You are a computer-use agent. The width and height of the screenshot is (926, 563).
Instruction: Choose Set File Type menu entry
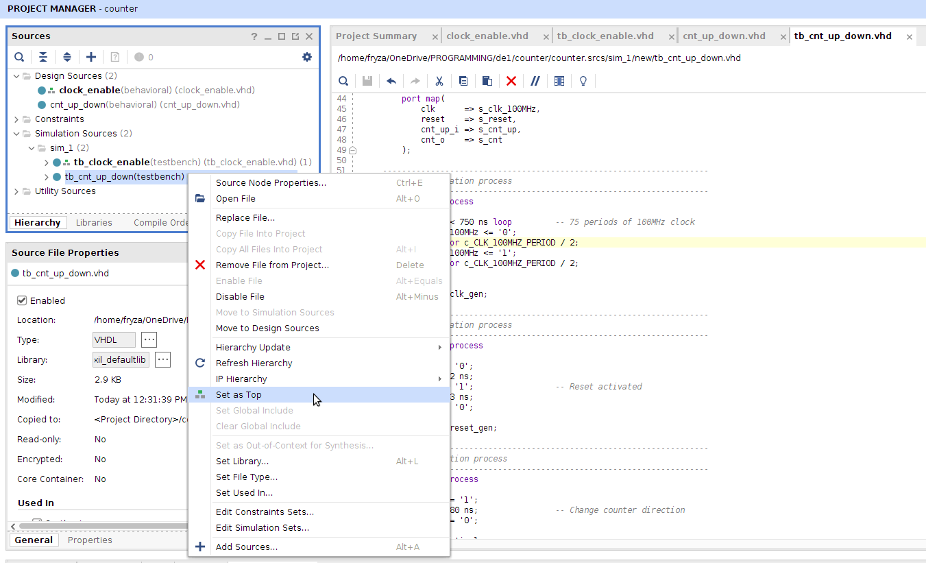point(319,477)
